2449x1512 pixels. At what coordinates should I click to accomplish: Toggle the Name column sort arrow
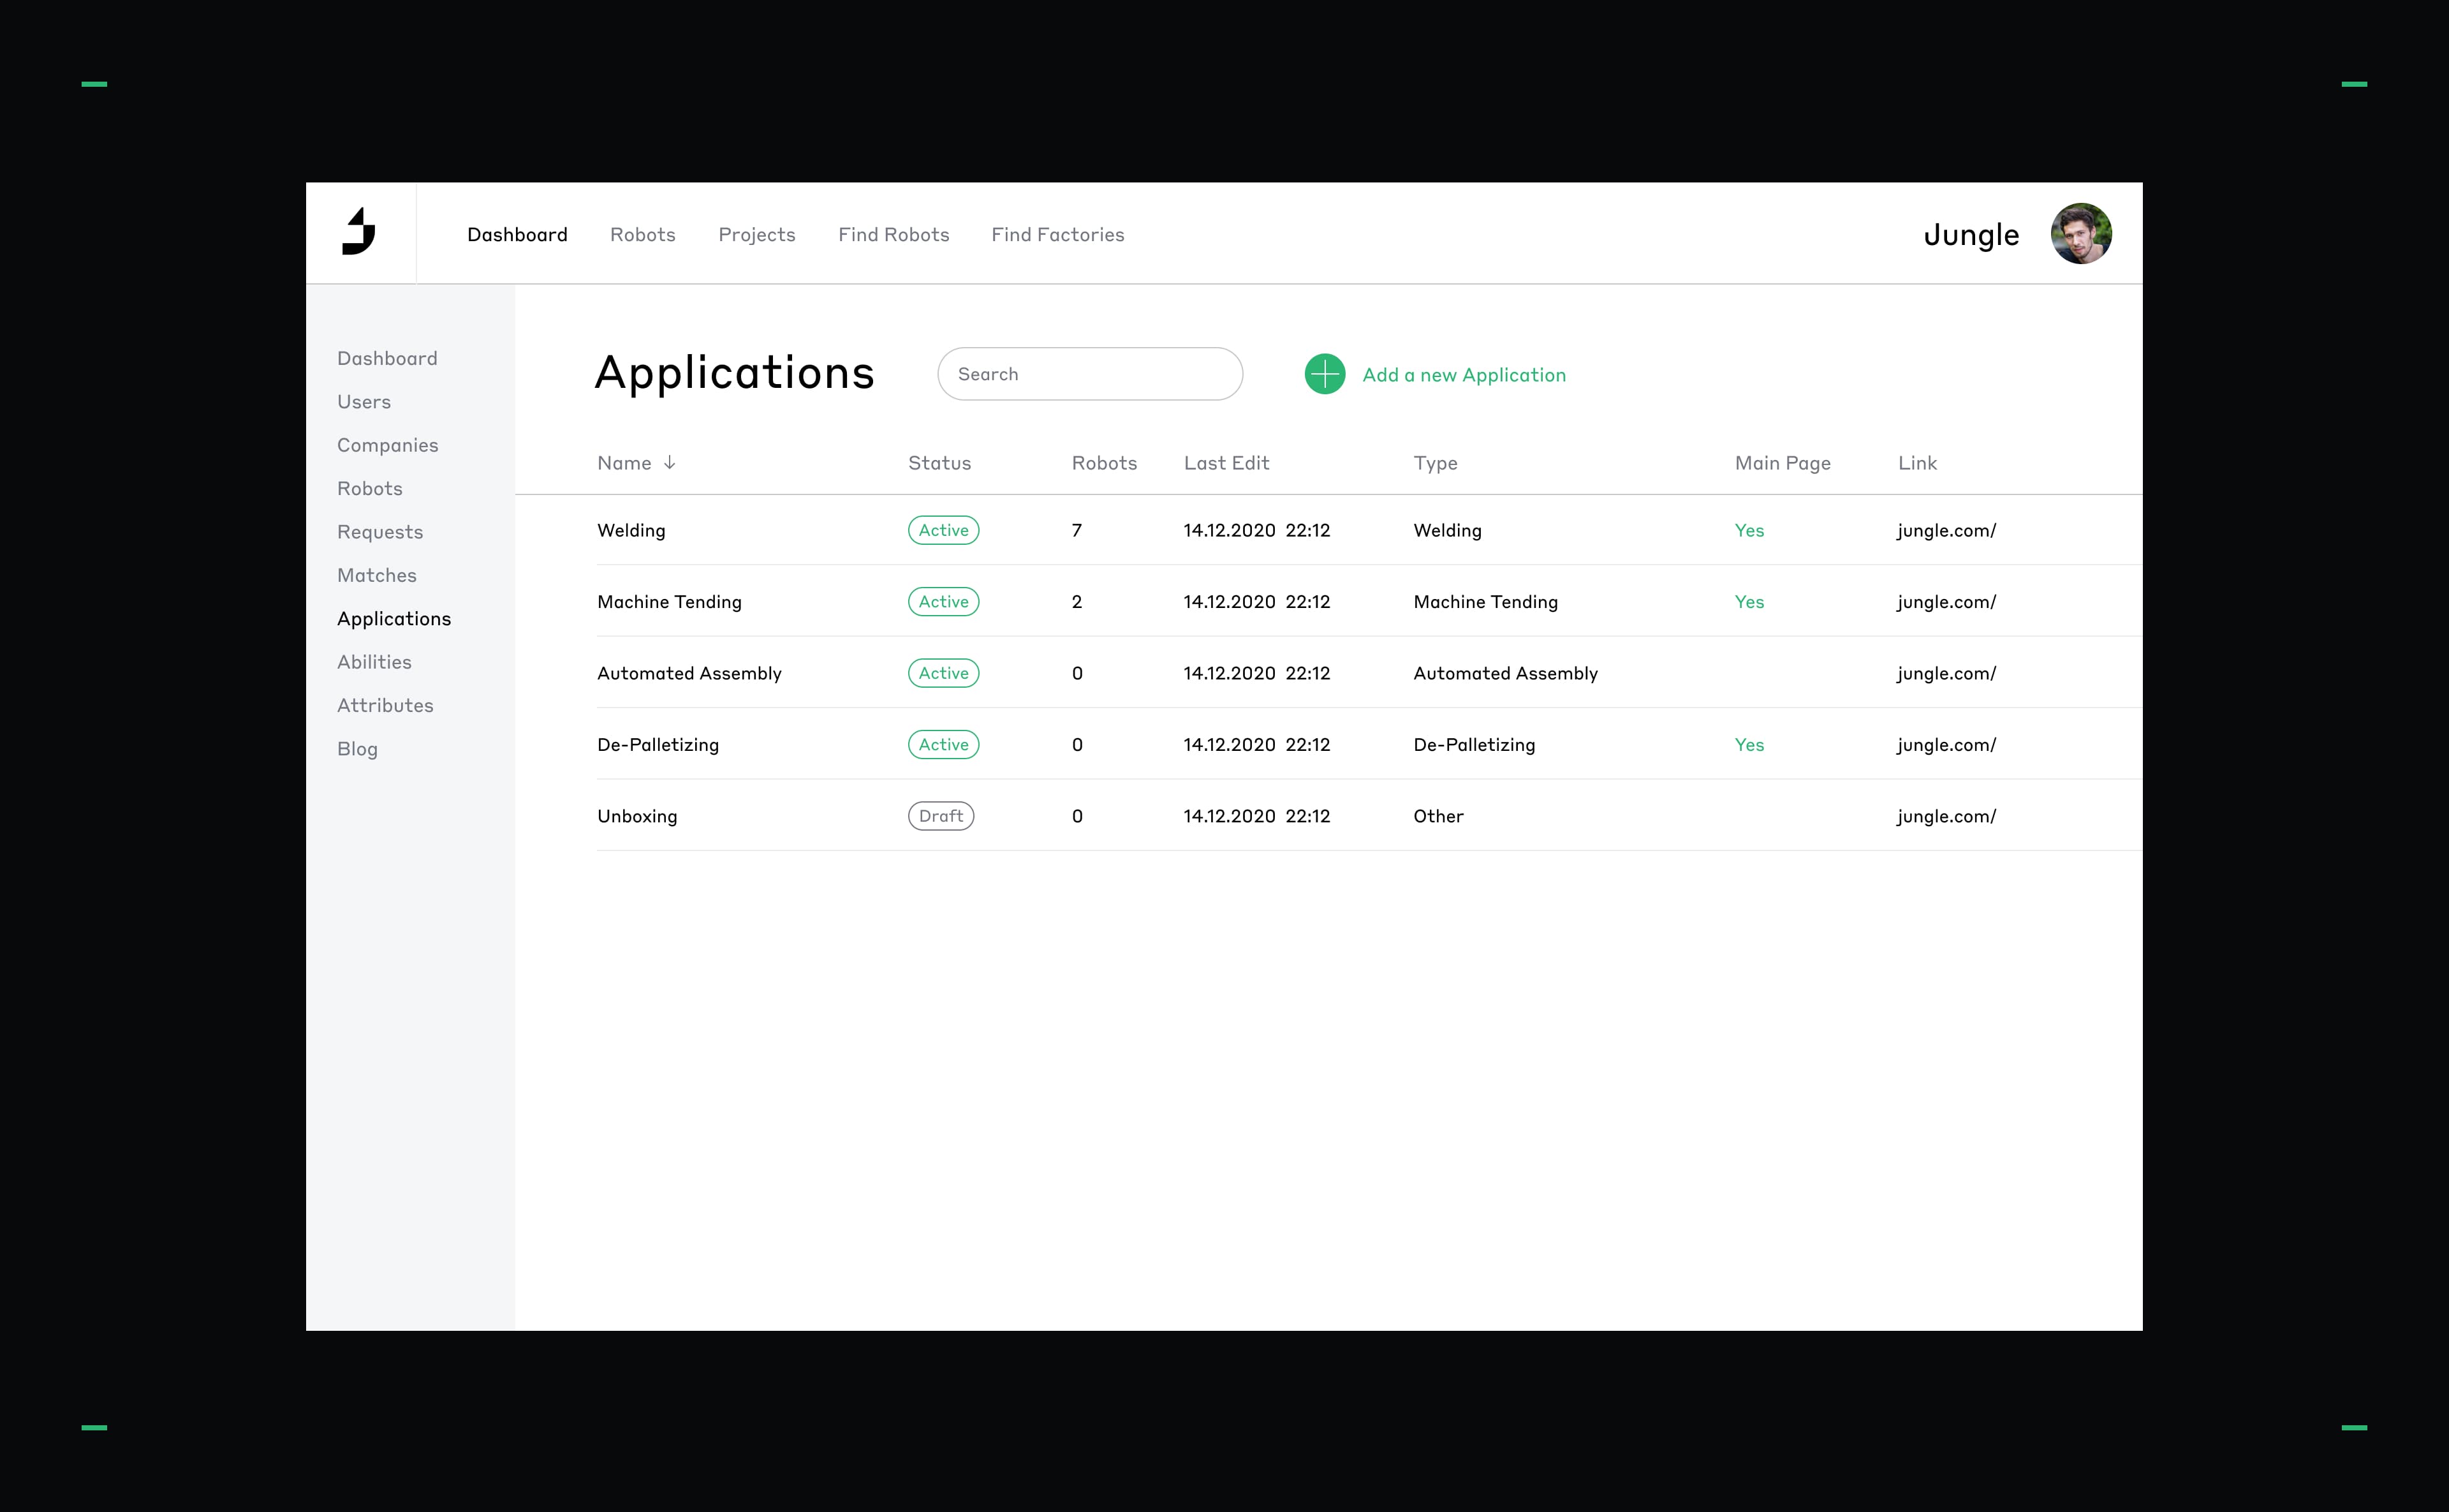click(670, 462)
